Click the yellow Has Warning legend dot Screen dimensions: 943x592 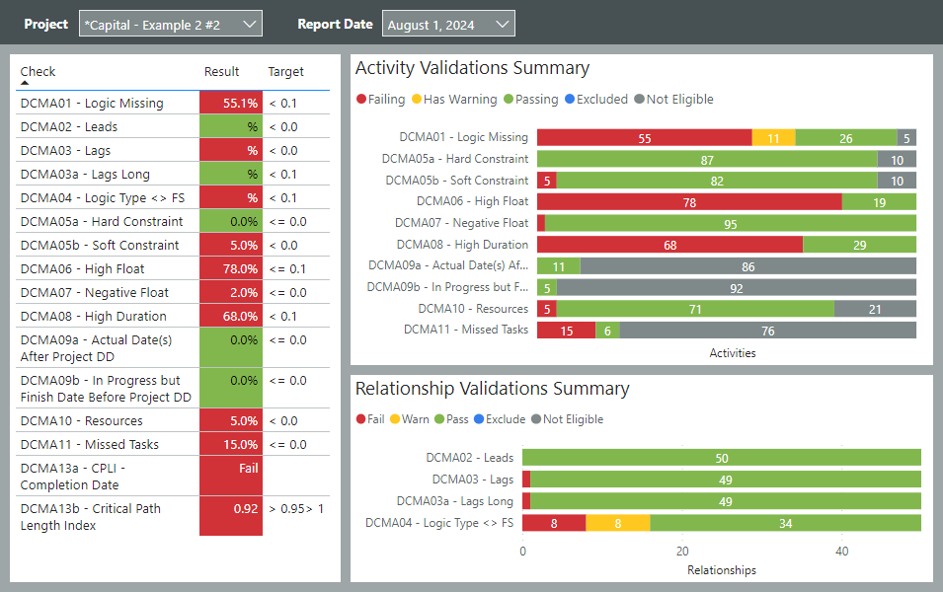coord(419,100)
